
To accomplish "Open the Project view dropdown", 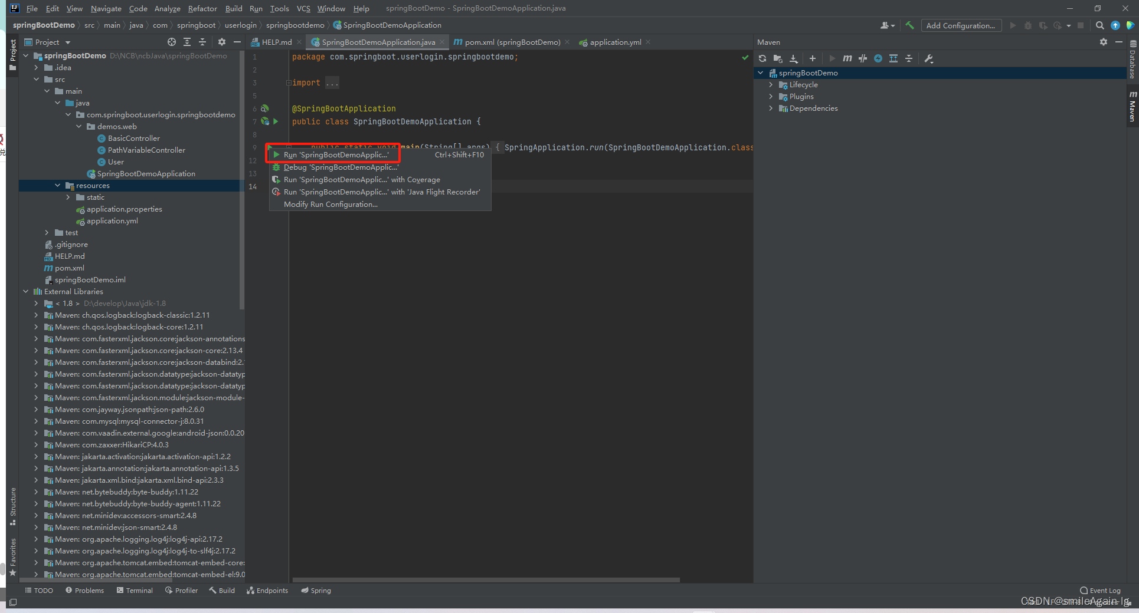I will tap(68, 42).
